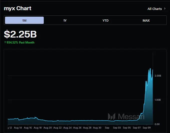Click the 934.52% Past Month change text
The height and width of the screenshot is (133, 170).
point(20,43)
